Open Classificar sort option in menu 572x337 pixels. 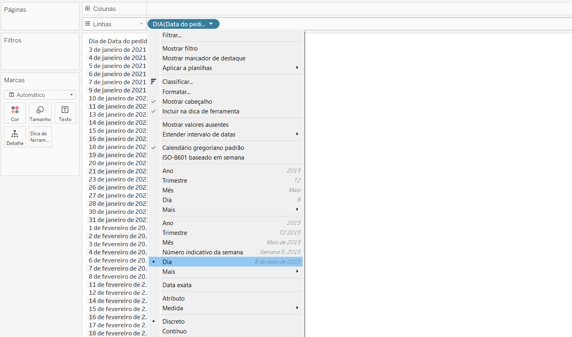(x=177, y=82)
